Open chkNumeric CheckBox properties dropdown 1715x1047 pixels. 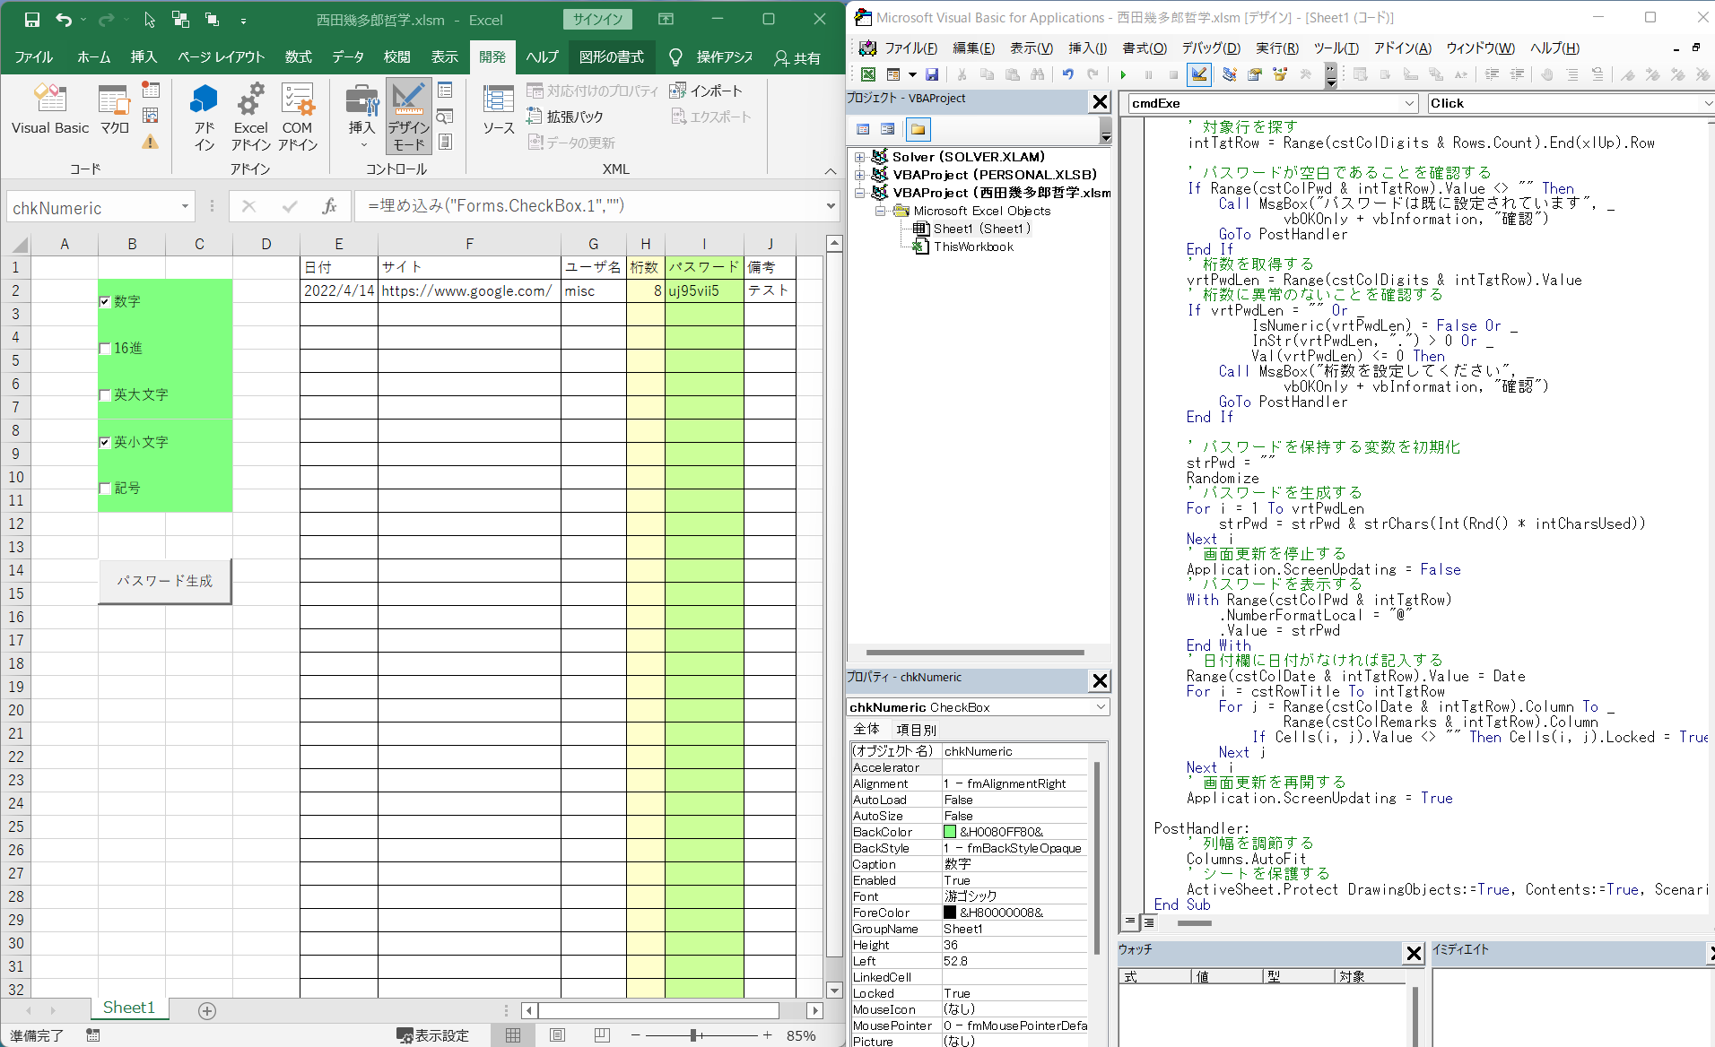pyautogui.click(x=1101, y=707)
